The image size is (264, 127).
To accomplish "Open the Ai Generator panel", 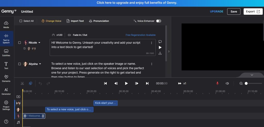I will pos(6,91).
